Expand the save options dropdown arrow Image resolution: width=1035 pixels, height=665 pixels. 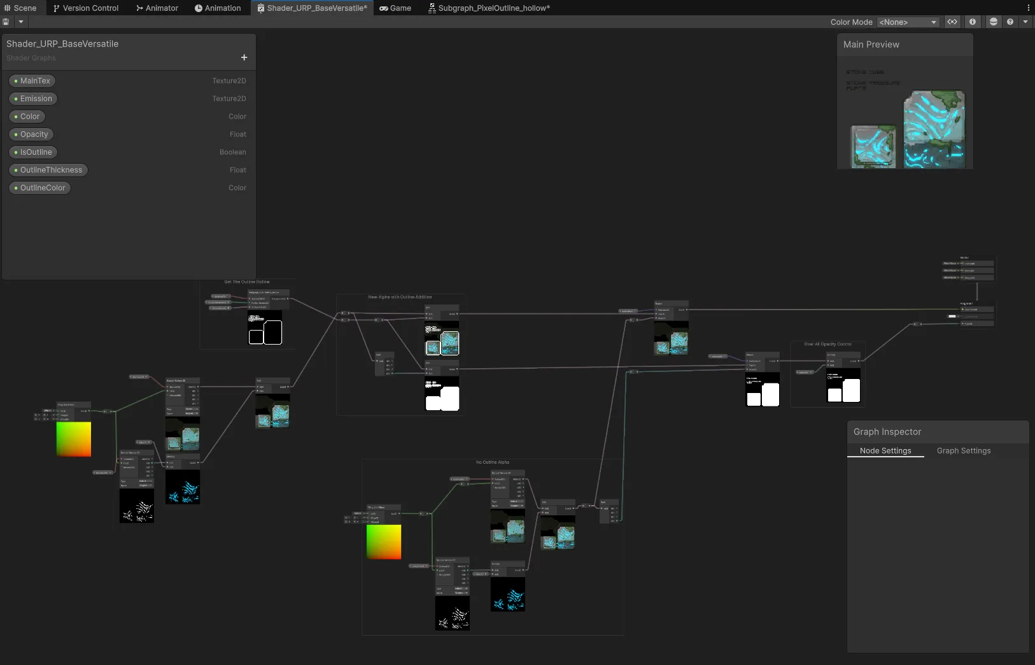[20, 22]
